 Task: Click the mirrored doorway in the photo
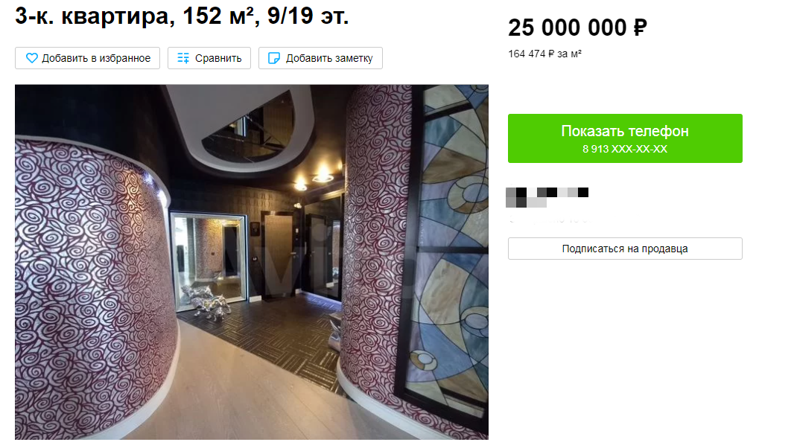click(208, 259)
